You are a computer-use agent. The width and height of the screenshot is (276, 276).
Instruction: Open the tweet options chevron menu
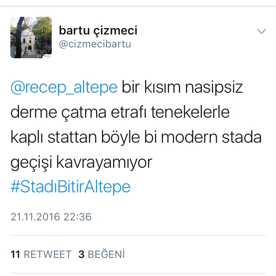(x=261, y=31)
